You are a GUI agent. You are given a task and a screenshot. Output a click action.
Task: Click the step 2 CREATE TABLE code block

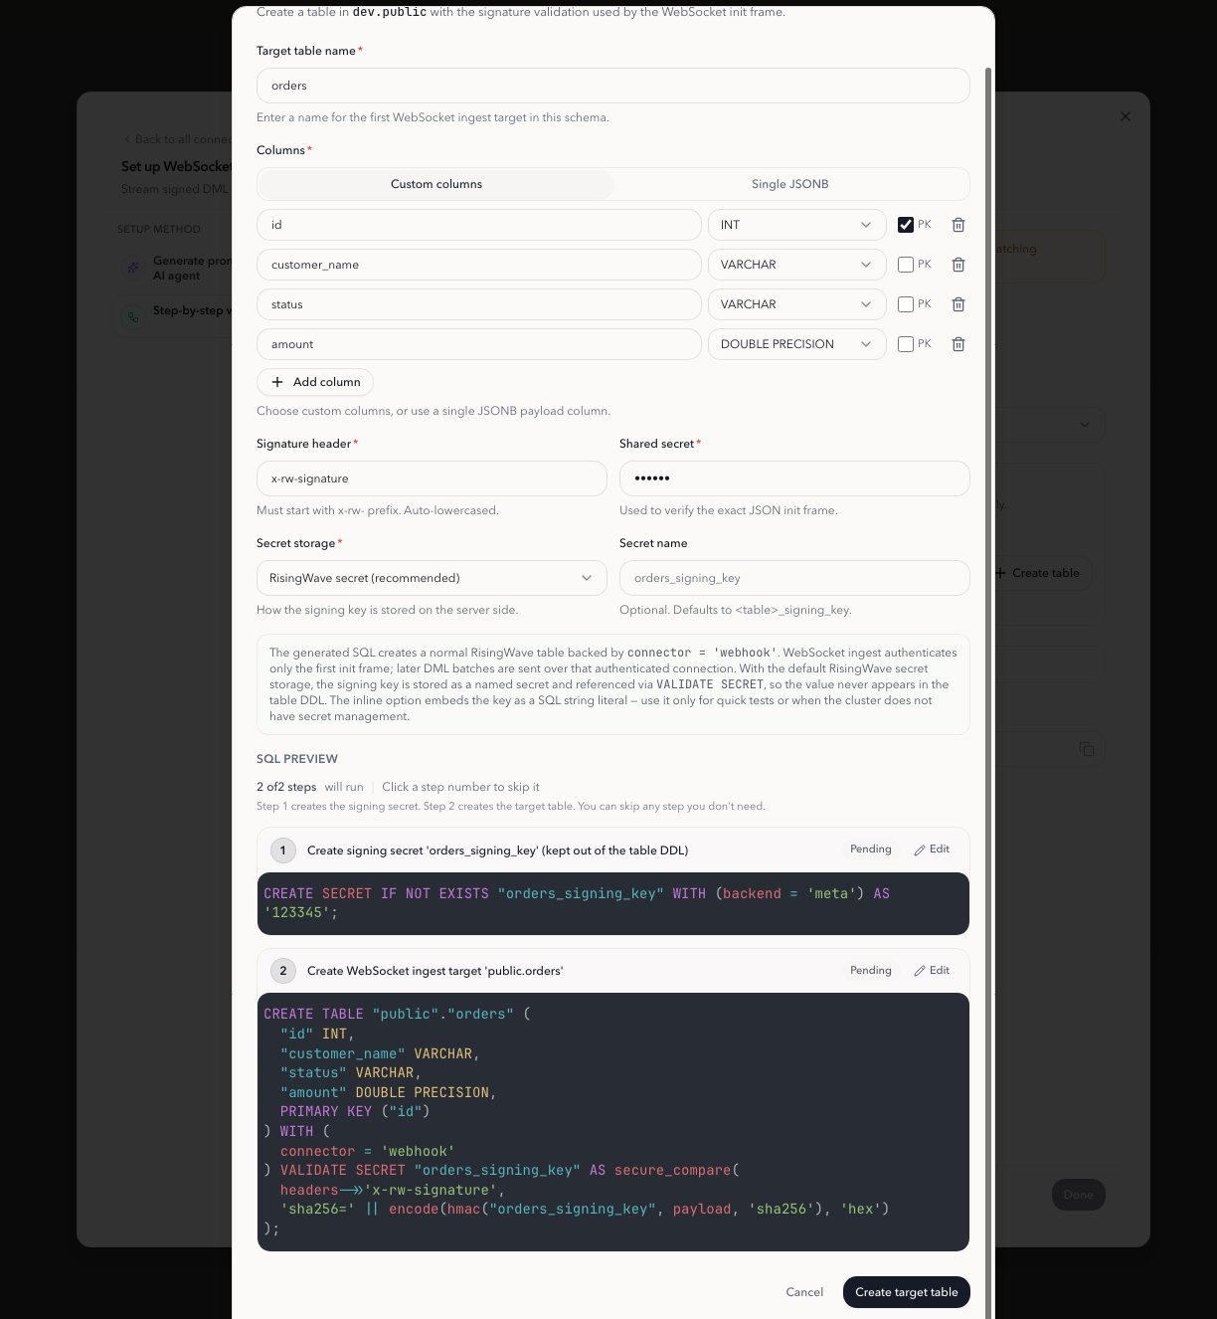[x=612, y=1122]
